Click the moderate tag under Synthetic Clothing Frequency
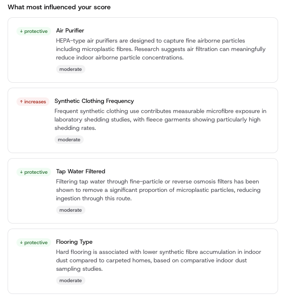 click(69, 140)
